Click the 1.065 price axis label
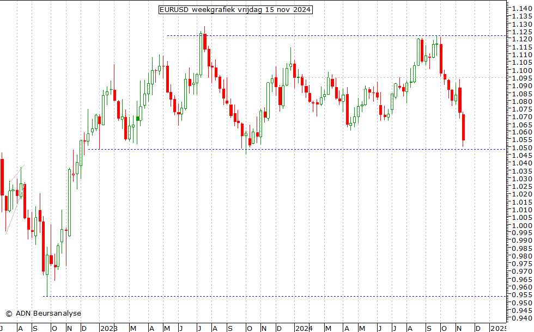This screenshot has width=534, height=332. coord(522,125)
